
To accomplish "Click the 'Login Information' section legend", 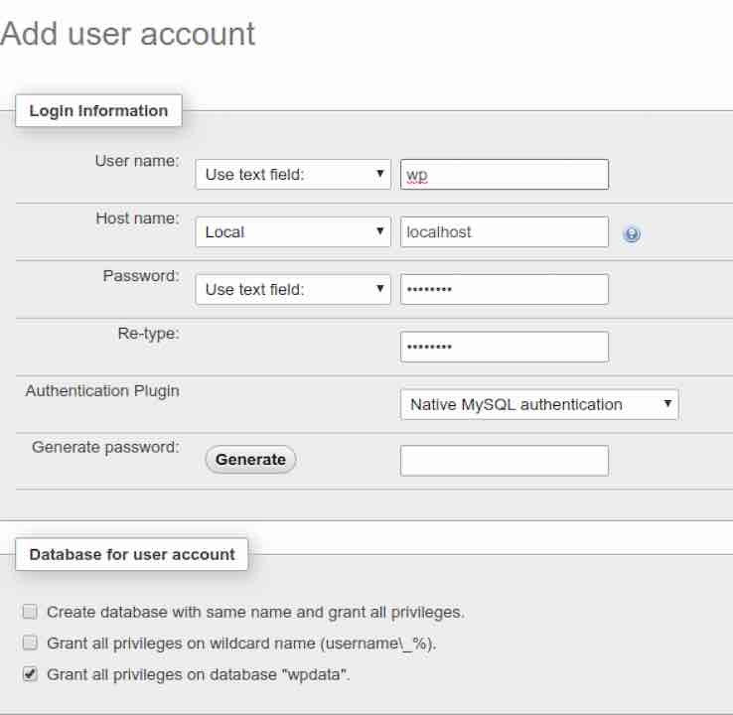I will pyautogui.click(x=98, y=110).
